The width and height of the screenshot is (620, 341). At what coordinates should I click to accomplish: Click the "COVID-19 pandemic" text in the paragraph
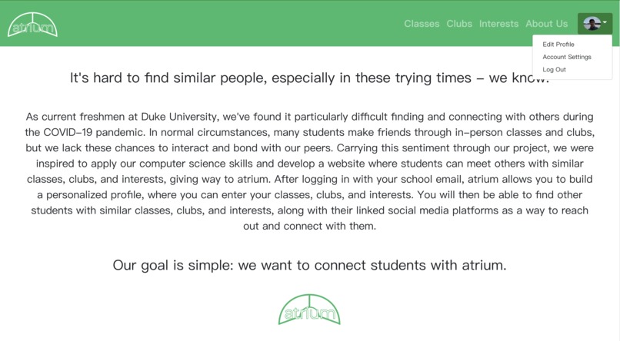click(x=93, y=132)
